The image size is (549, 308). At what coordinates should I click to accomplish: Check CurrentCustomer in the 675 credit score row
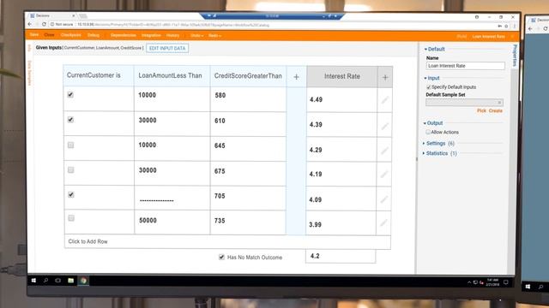pyautogui.click(x=70, y=170)
